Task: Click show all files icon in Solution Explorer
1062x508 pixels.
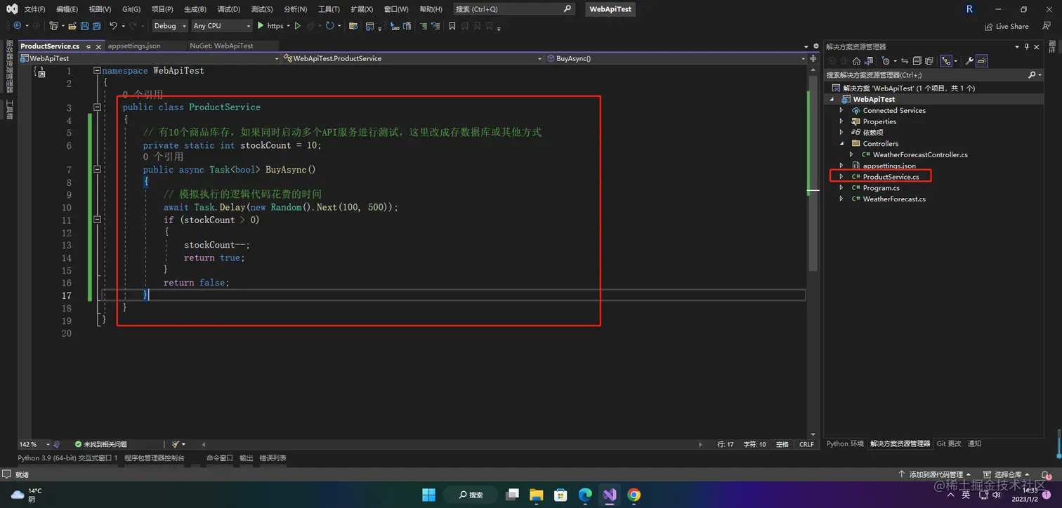Action: [929, 61]
